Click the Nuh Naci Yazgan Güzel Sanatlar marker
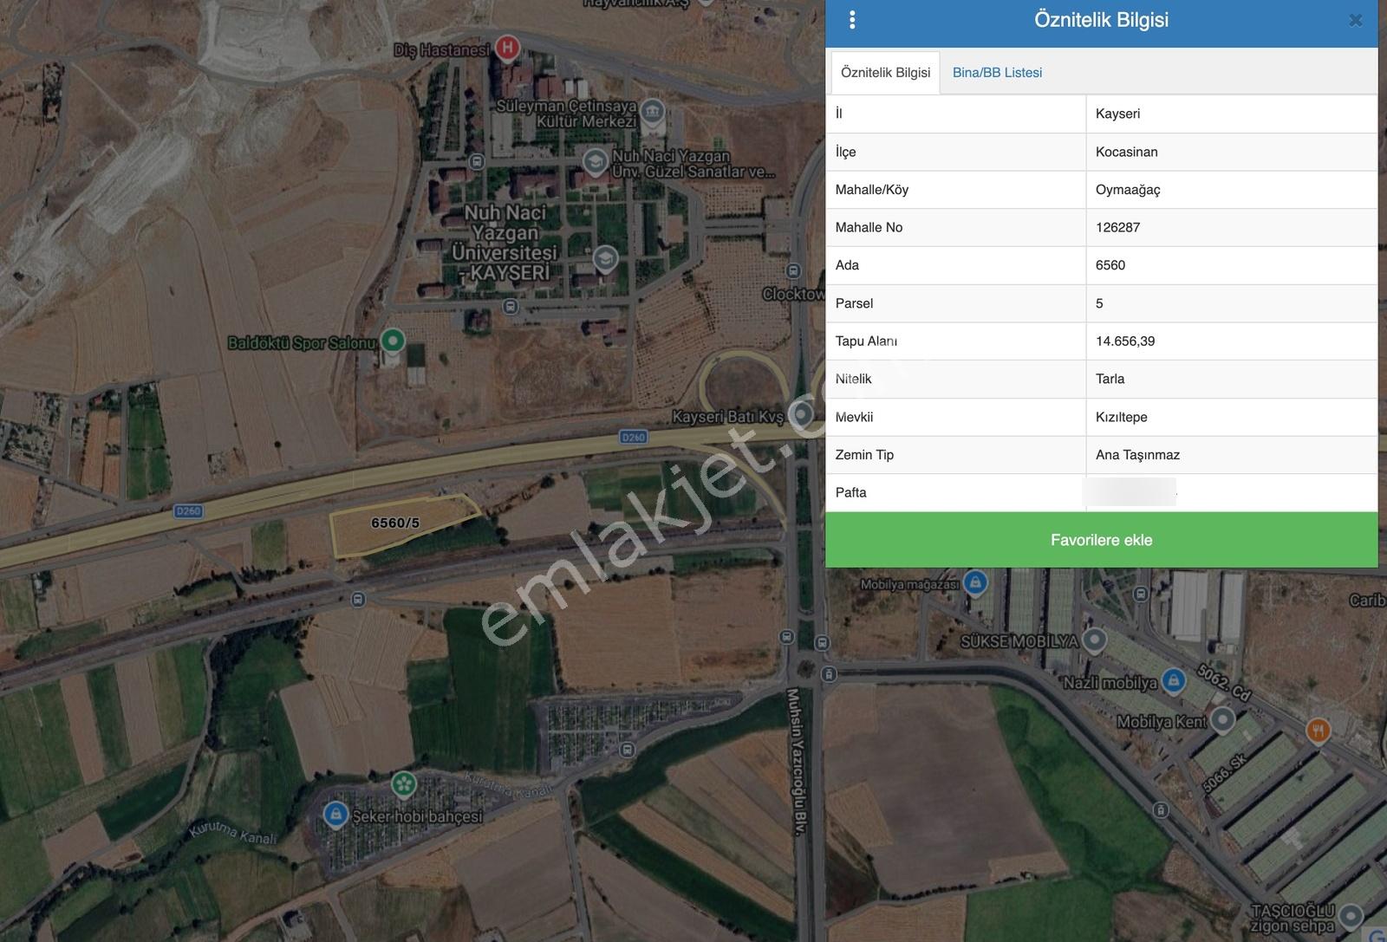The height and width of the screenshot is (942, 1387). pyautogui.click(x=595, y=162)
